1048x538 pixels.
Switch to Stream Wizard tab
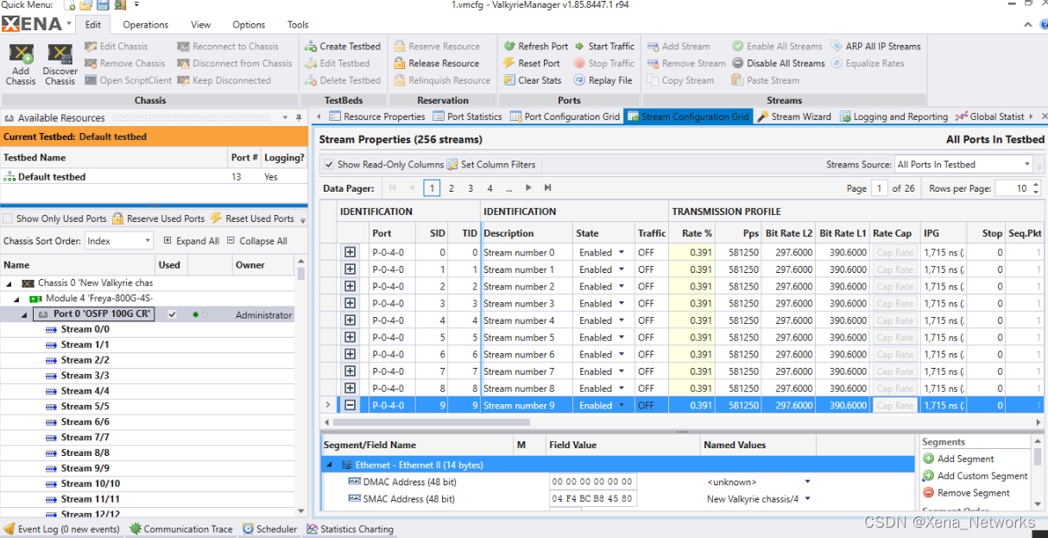click(794, 117)
